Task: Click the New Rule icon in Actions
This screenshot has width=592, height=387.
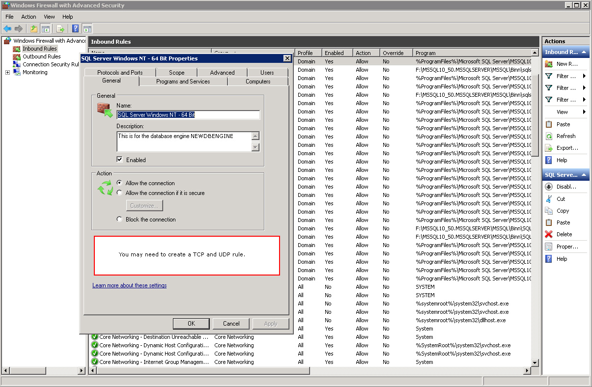Action: pyautogui.click(x=549, y=64)
